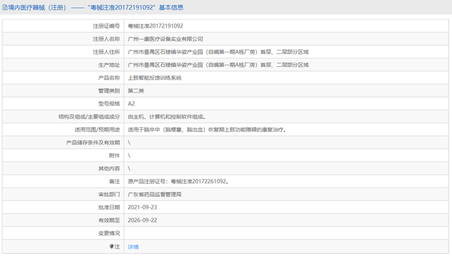This screenshot has width=452, height=256.
Task: Click the 注册人住所 address value
Action: [x=218, y=52]
